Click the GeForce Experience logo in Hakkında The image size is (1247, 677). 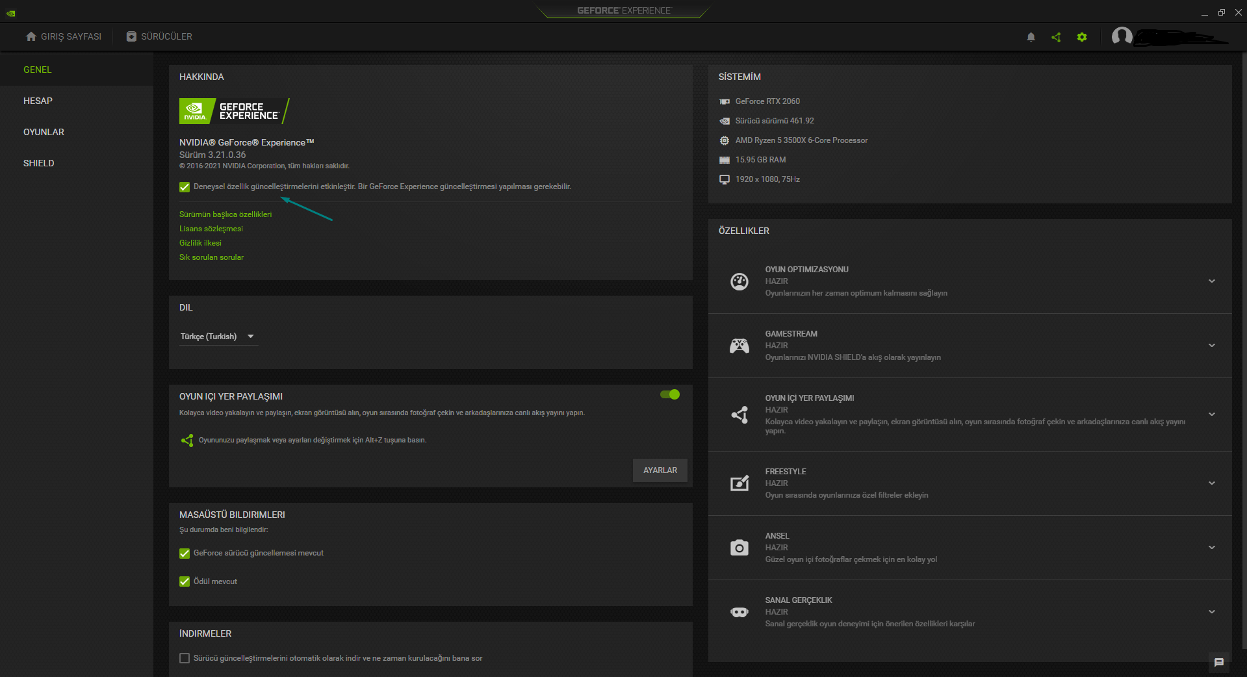(235, 111)
